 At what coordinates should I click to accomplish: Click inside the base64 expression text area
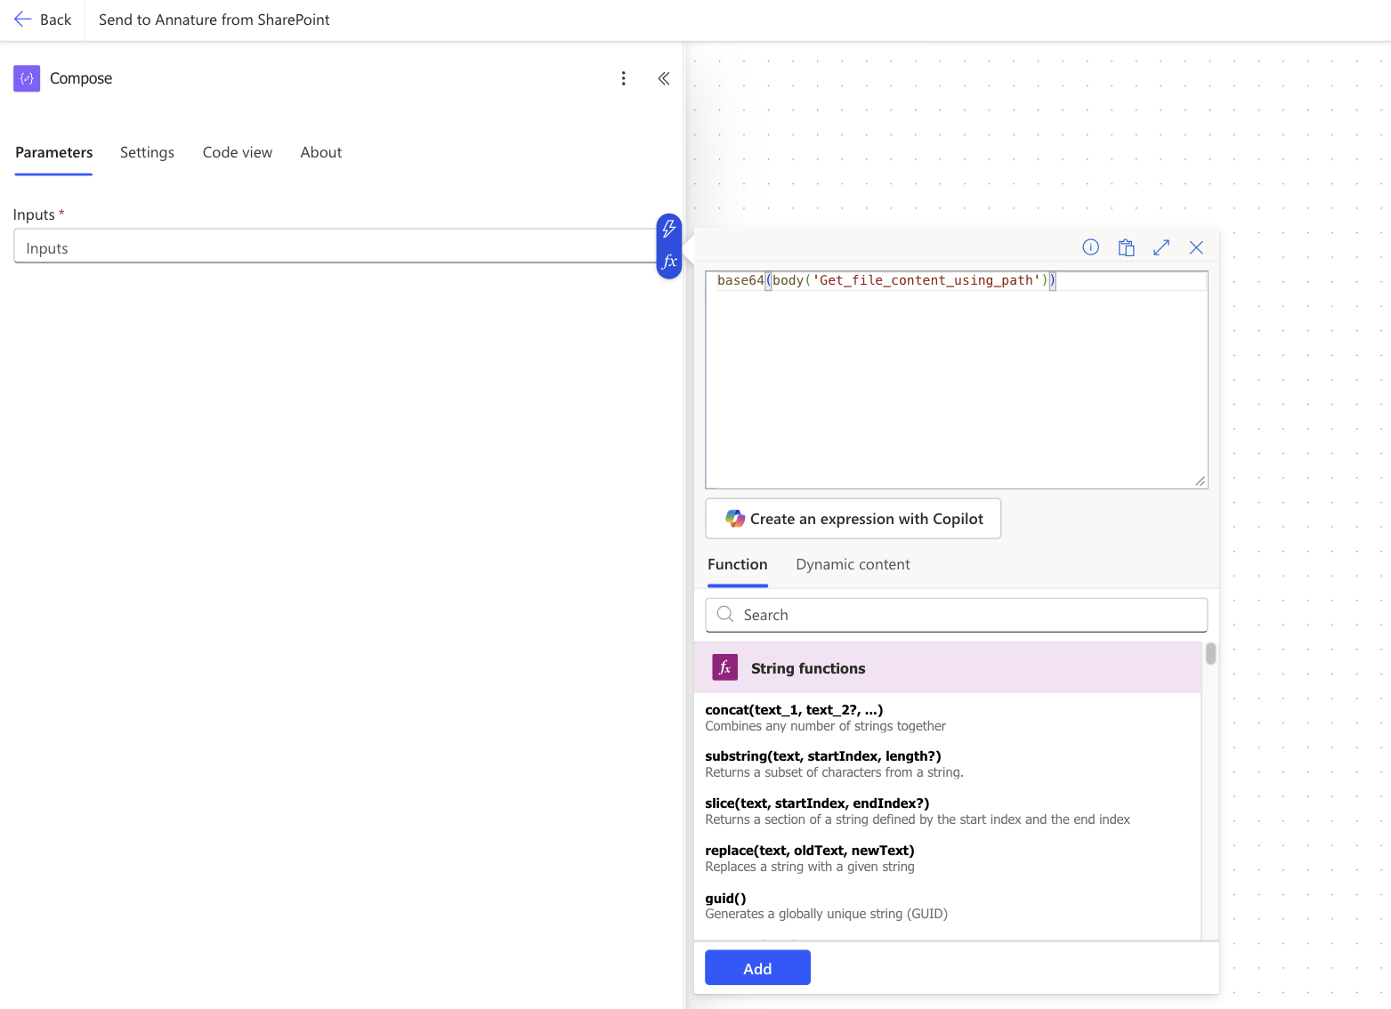point(956,380)
